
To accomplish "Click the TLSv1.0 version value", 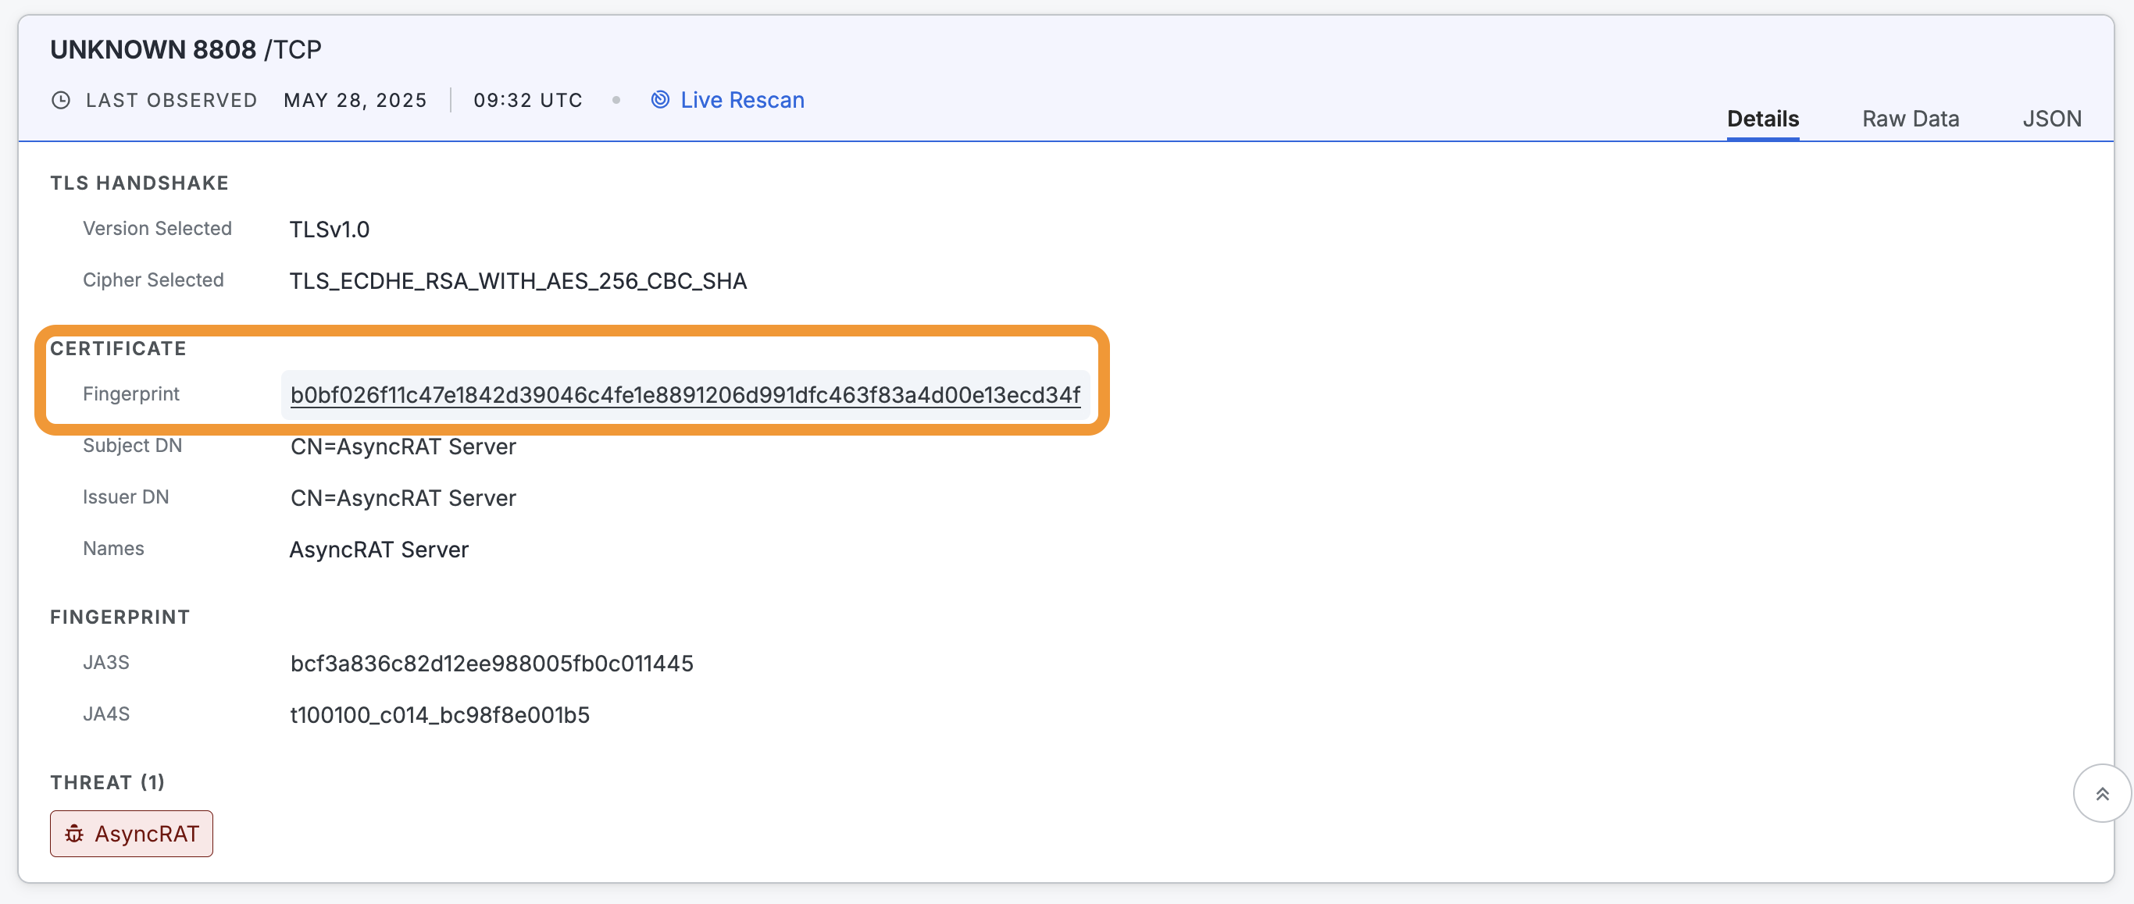I will [x=329, y=230].
